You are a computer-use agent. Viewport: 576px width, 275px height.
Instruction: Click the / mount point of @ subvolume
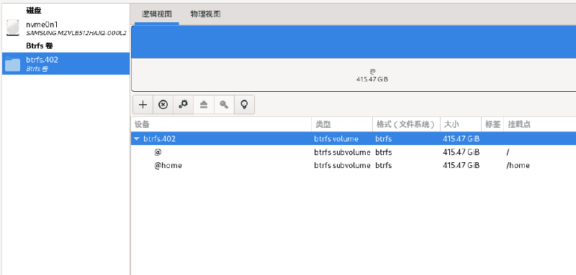(508, 152)
